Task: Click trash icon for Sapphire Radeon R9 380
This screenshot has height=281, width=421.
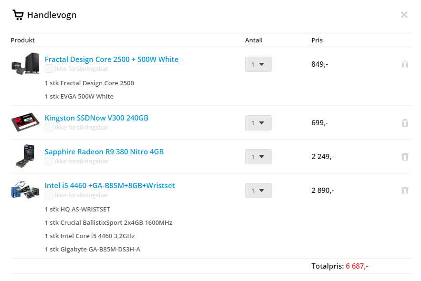Action: pyautogui.click(x=405, y=156)
